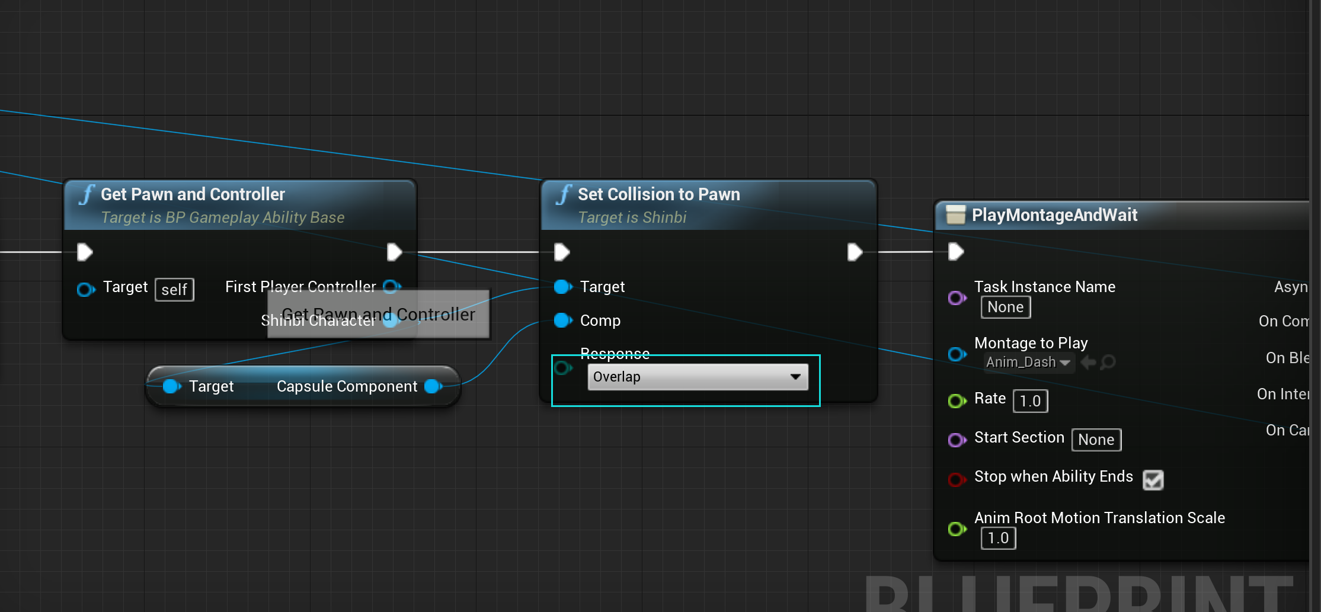Image resolution: width=1321 pixels, height=612 pixels.
Task: Click the Shinbi Character output pin
Action: [391, 321]
